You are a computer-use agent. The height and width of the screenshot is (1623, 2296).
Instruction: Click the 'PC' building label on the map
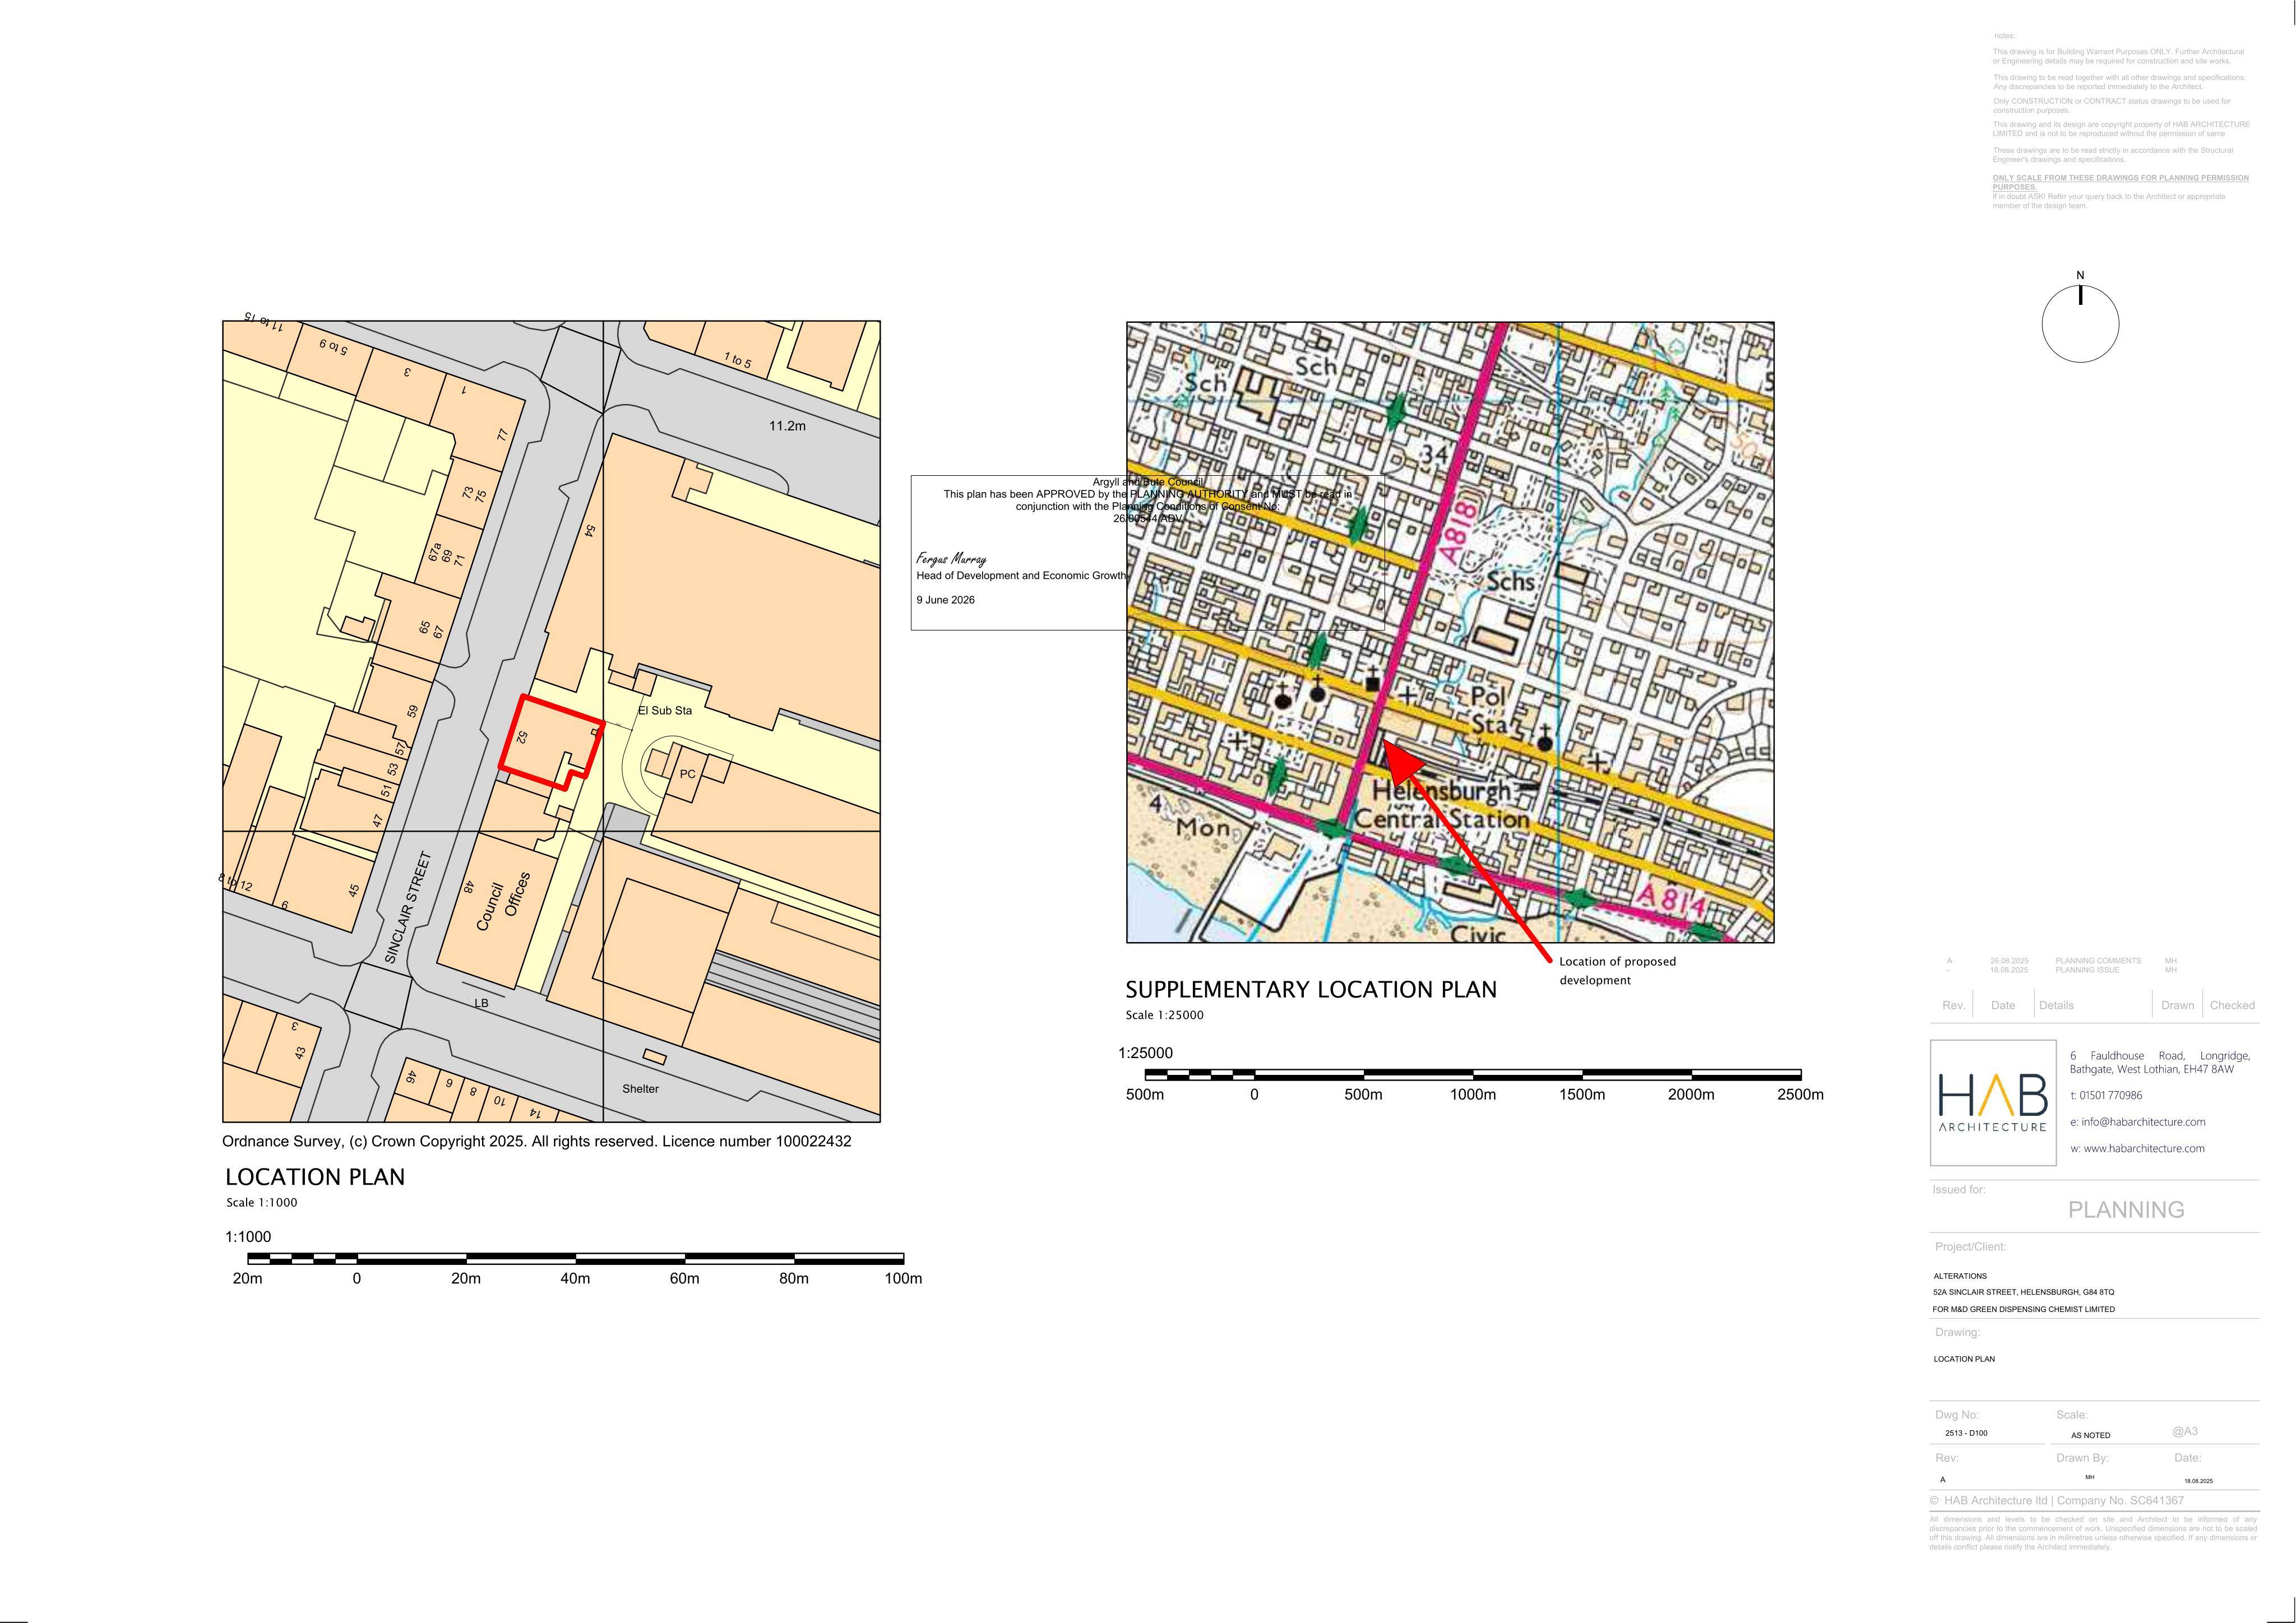(x=687, y=774)
